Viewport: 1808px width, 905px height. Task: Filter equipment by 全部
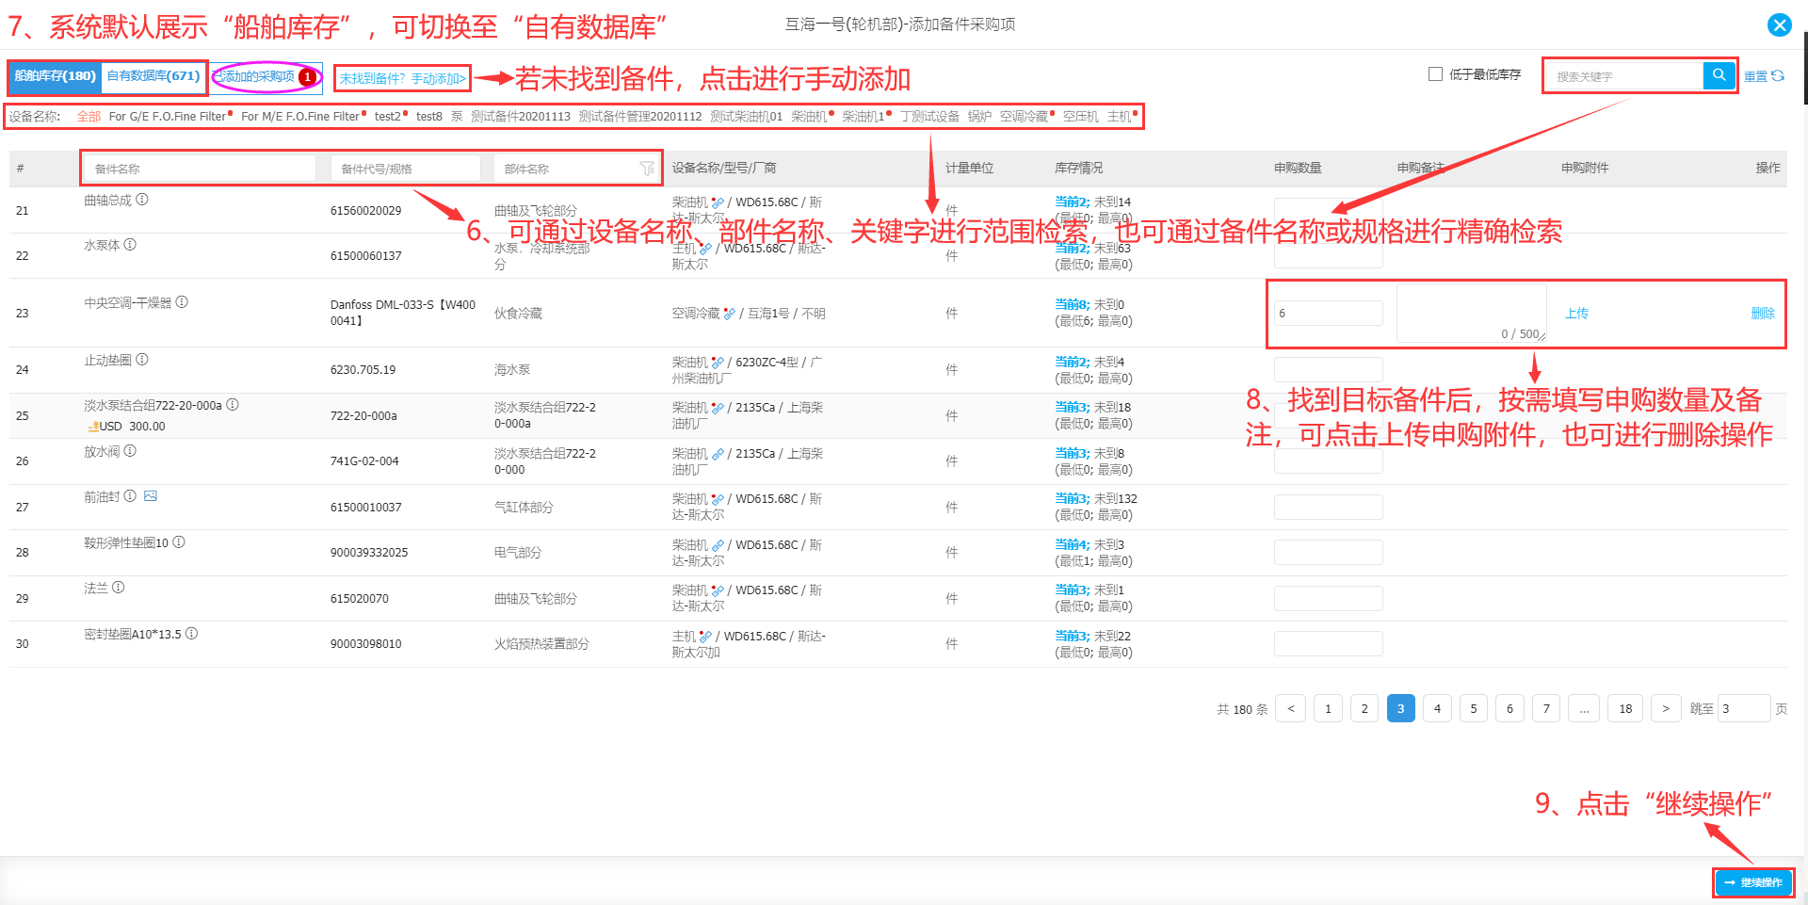coord(89,117)
